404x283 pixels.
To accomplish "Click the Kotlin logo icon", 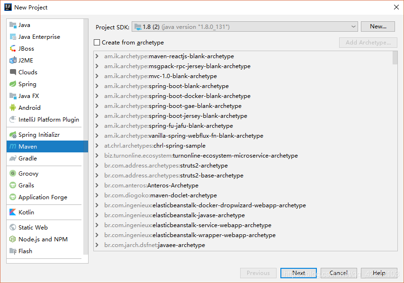I will 13,212.
